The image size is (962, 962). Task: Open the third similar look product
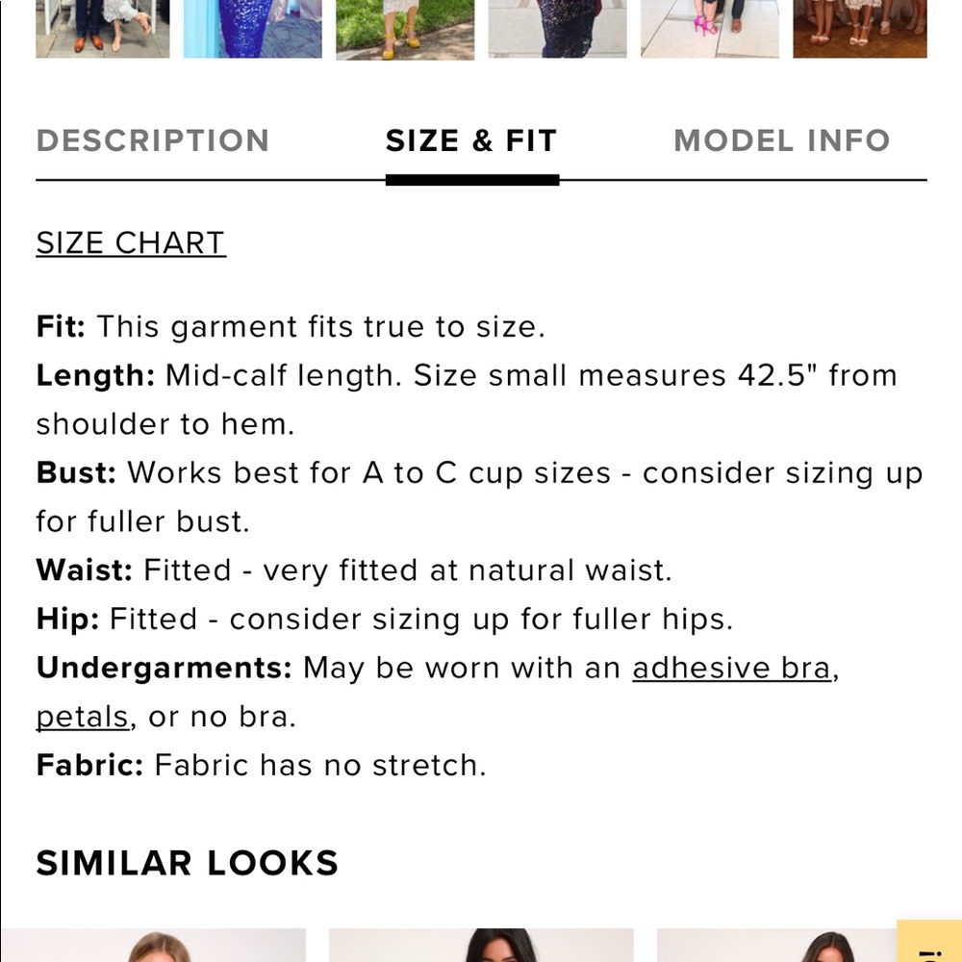tap(775, 945)
